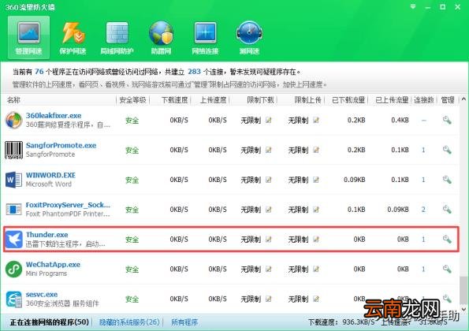Switch to 正在连接网络的程序(50) tab
Viewport: 469px width, 331px height.
[50, 322]
